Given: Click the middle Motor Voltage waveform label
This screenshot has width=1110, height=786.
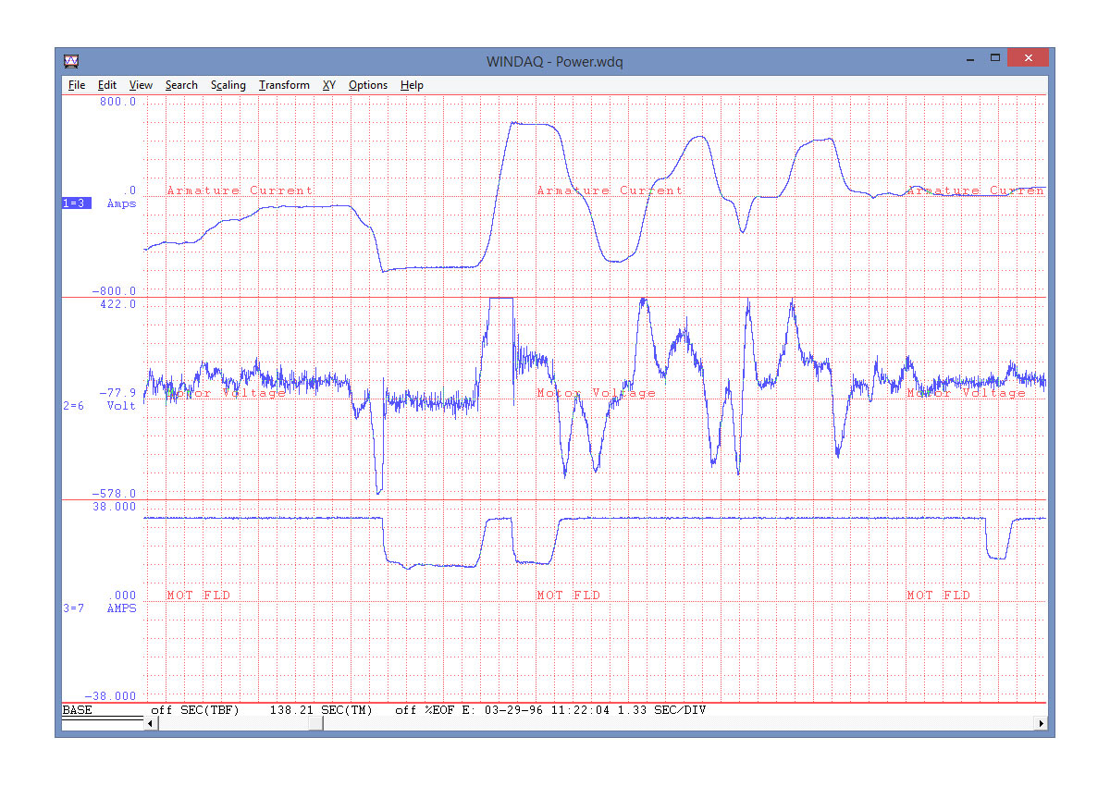Looking at the screenshot, I should click(x=597, y=393).
